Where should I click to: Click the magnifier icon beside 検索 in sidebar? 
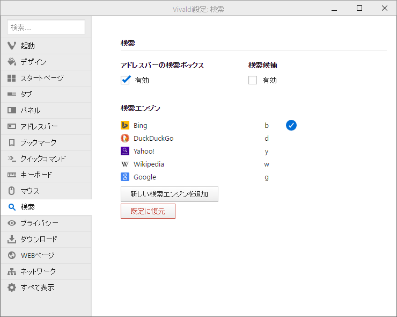12,207
